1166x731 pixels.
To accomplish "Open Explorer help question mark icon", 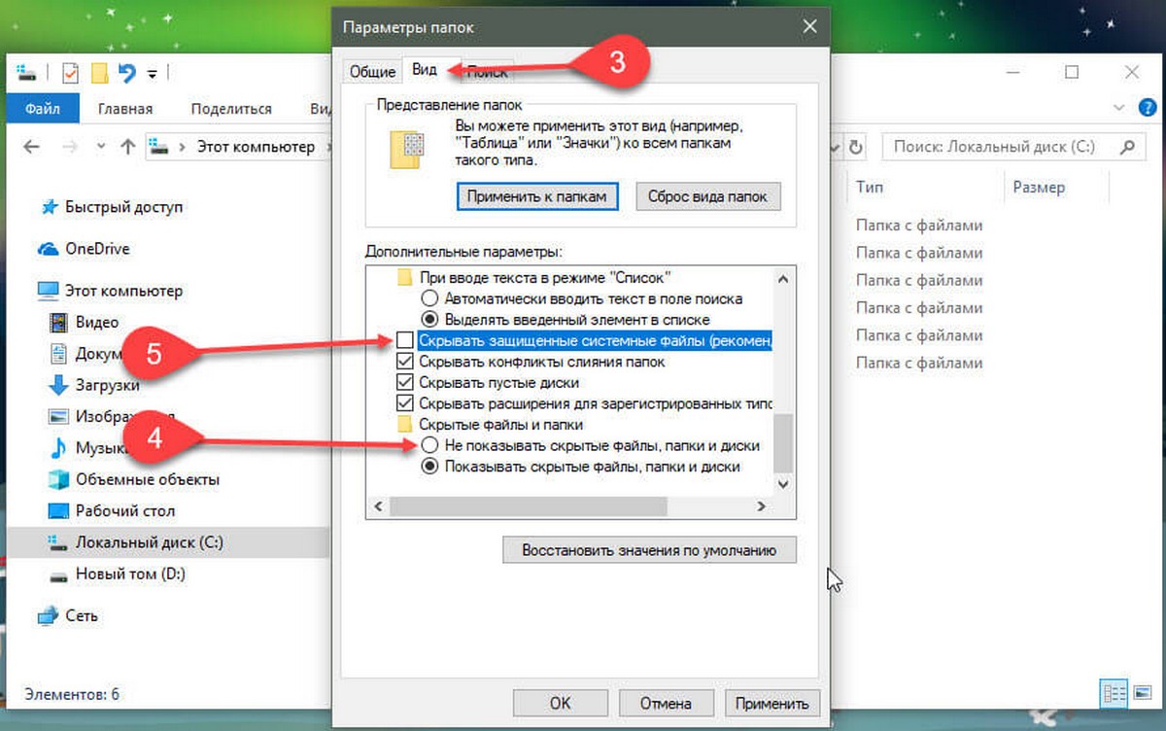I will 1147,107.
